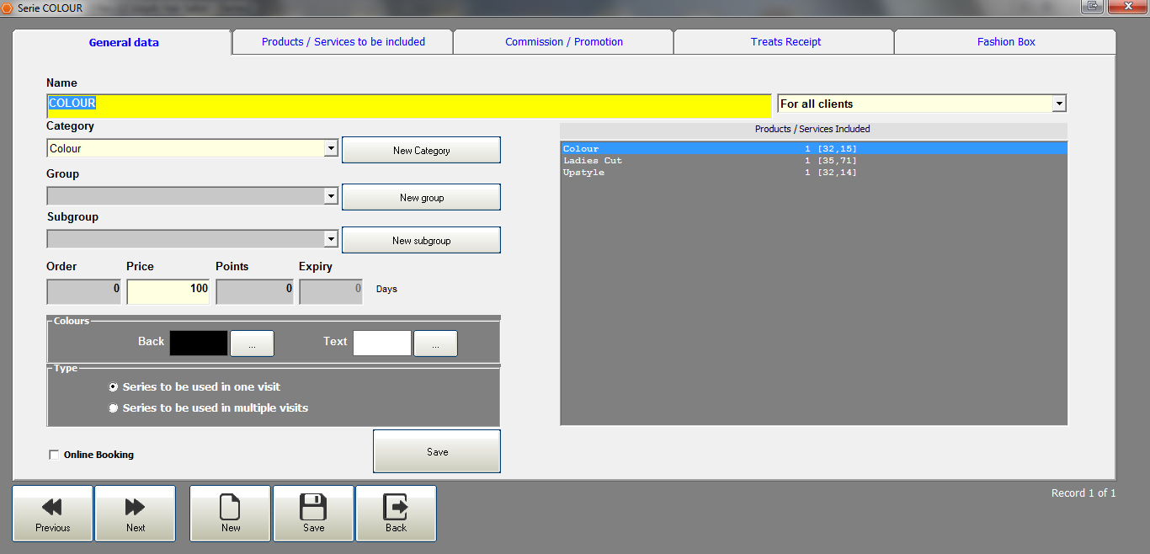
Task: Click the app icon in title bar
Action: click(x=8, y=8)
